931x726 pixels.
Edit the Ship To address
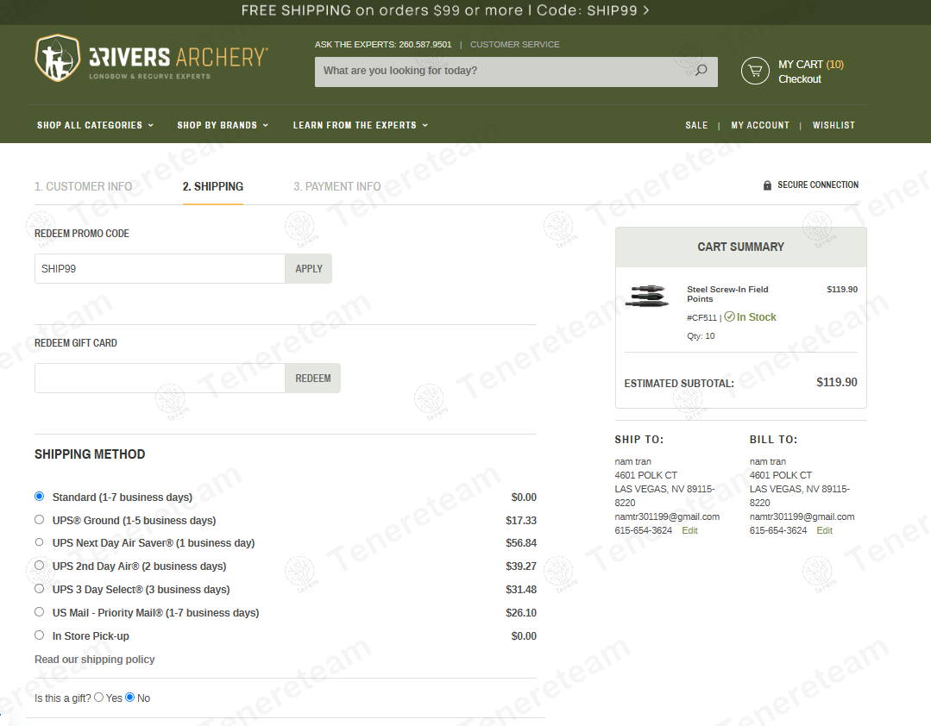(689, 530)
